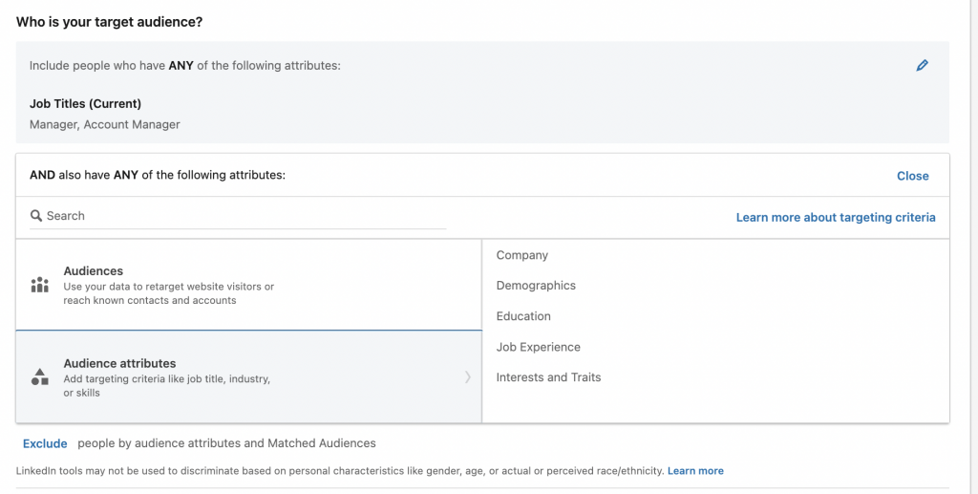Click the Audiences people group icon
978x494 pixels.
[x=39, y=285]
